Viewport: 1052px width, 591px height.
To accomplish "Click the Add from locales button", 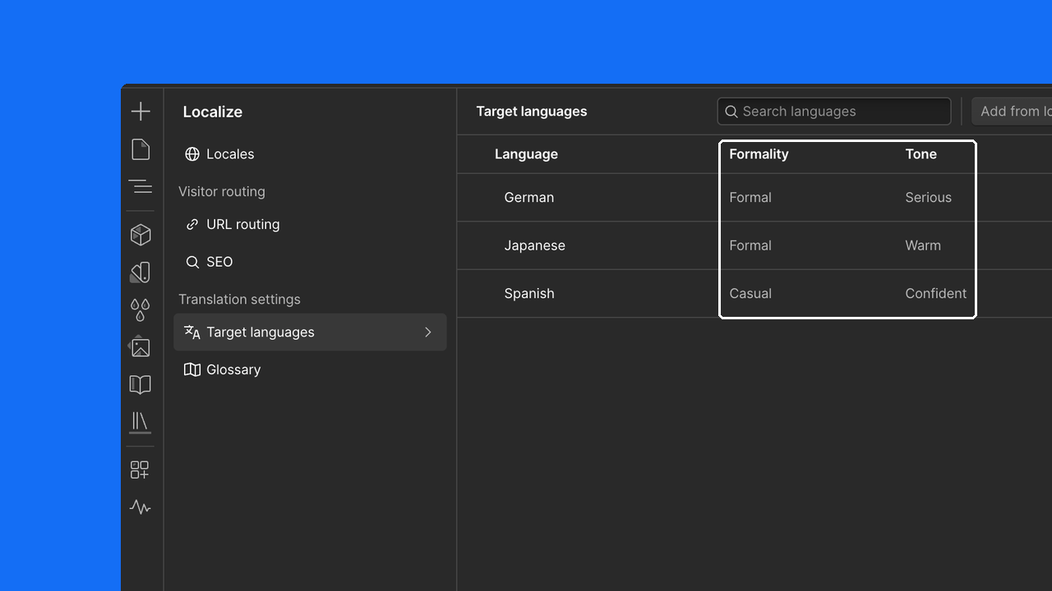I will (x=1012, y=112).
